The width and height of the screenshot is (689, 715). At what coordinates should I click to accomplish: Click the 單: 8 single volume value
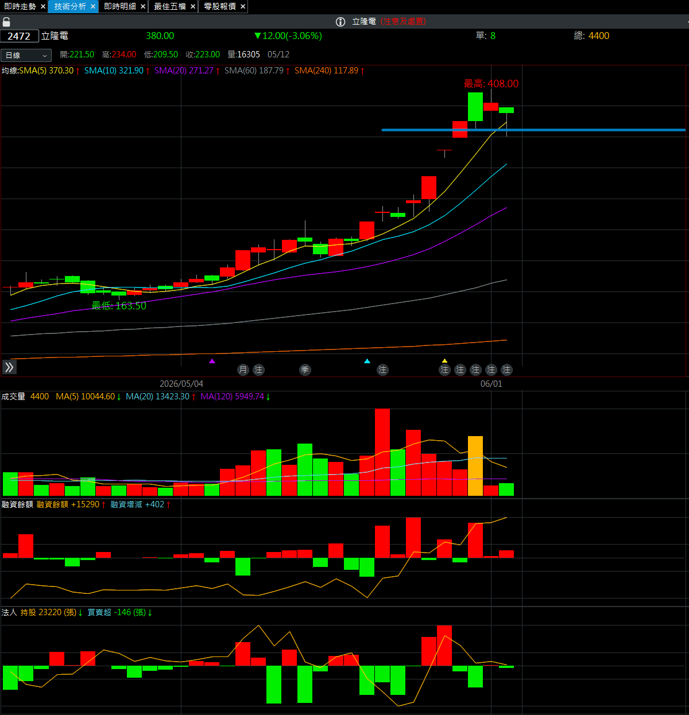(x=486, y=36)
